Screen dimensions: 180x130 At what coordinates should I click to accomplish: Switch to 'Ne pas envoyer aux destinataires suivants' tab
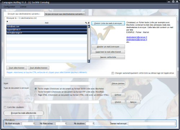65,14
